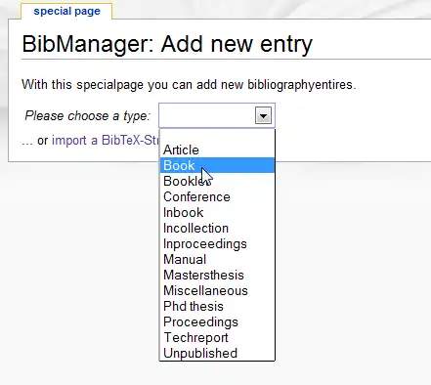Viewport: 431px width, 385px height.
Task: Select Techreport from the list
Action: [217, 337]
